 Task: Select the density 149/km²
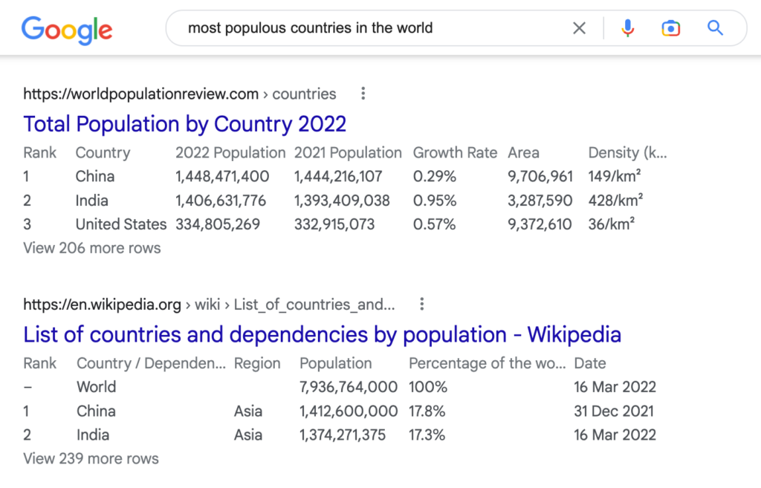tap(615, 175)
